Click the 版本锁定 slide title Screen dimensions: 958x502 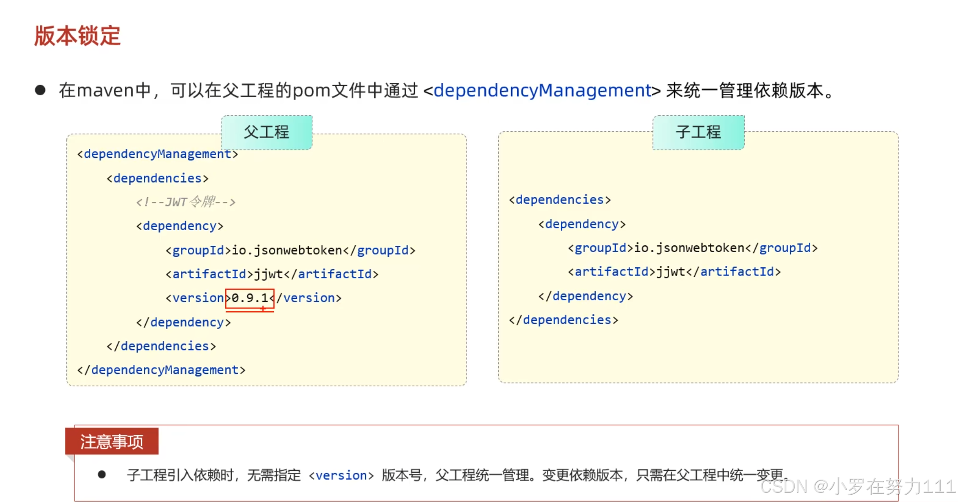pyautogui.click(x=77, y=36)
